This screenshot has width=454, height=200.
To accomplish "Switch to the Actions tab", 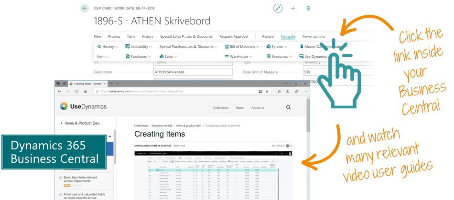I will [268, 36].
